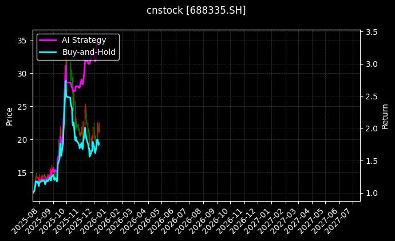Click the peak of the cyan Buy-and-Hold line
395x241 pixels.
pos(66,81)
